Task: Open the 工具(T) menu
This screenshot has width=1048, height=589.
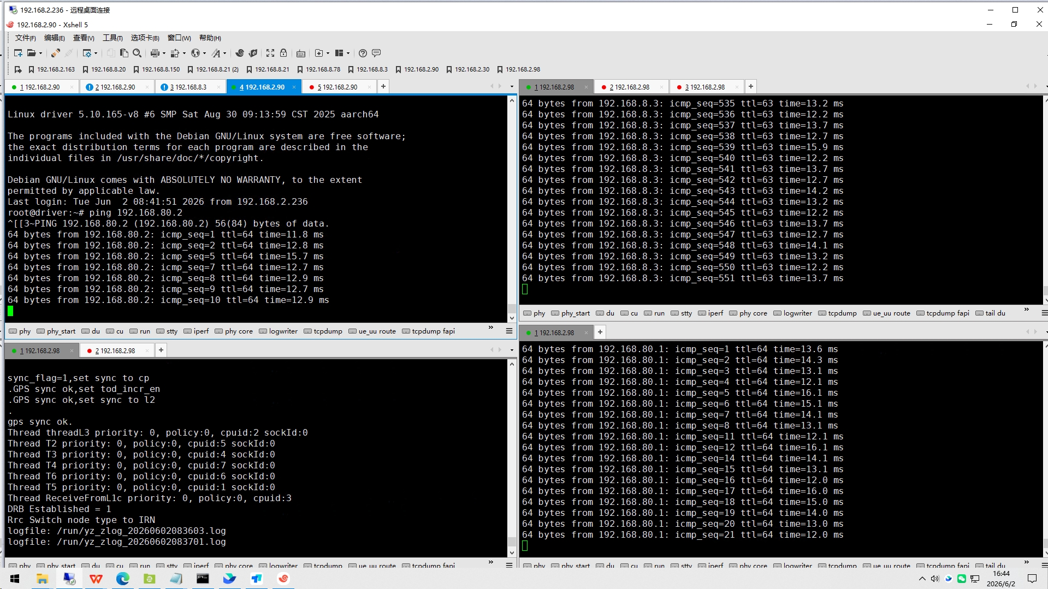Action: click(x=113, y=38)
